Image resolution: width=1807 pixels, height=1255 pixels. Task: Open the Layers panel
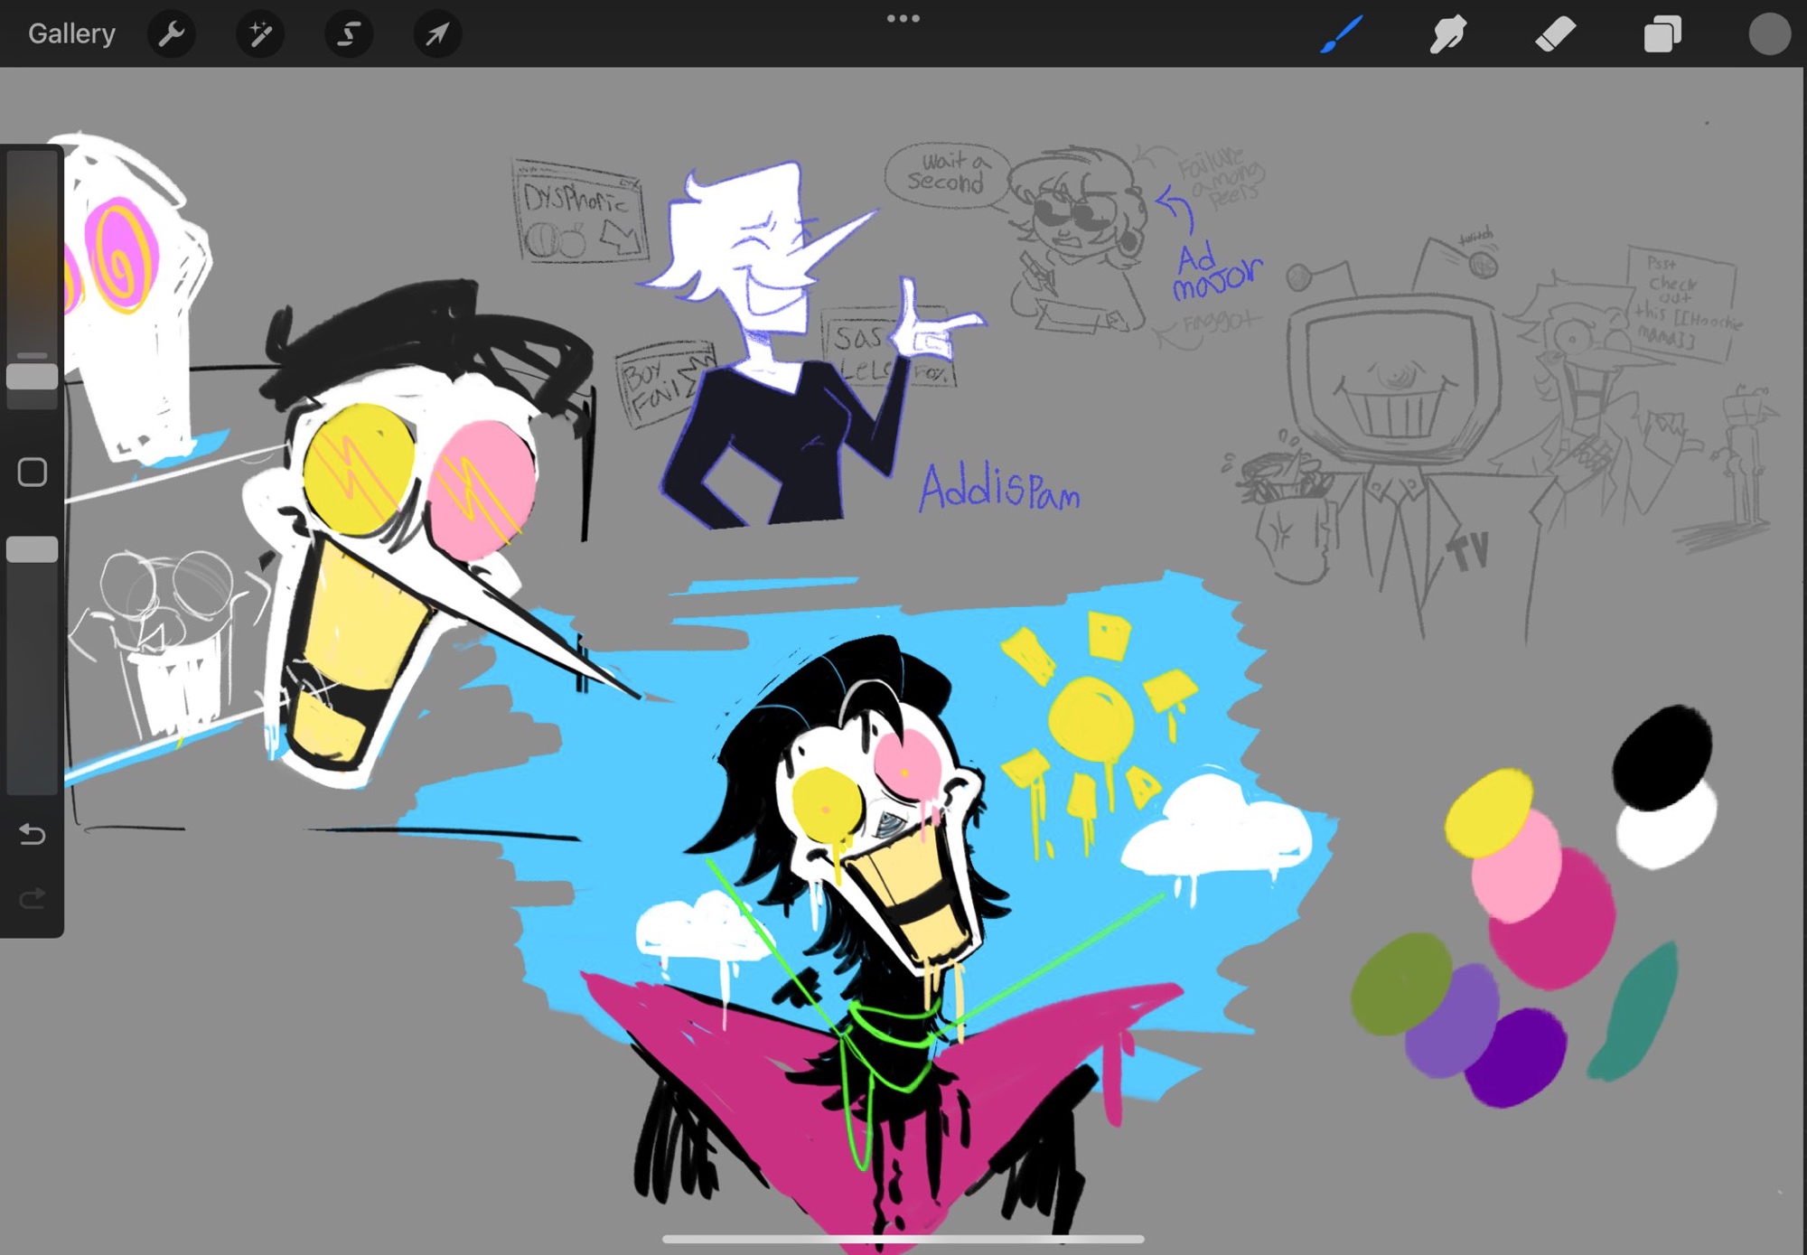pyautogui.click(x=1662, y=34)
